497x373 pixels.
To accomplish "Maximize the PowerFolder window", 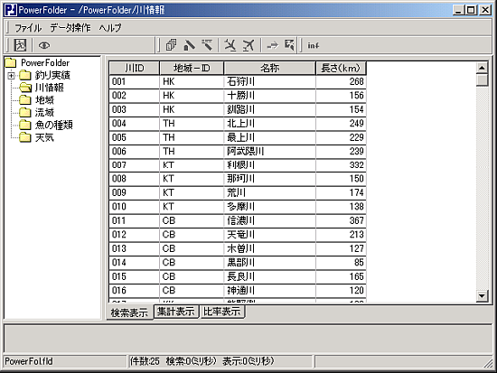I will tap(472, 10).
